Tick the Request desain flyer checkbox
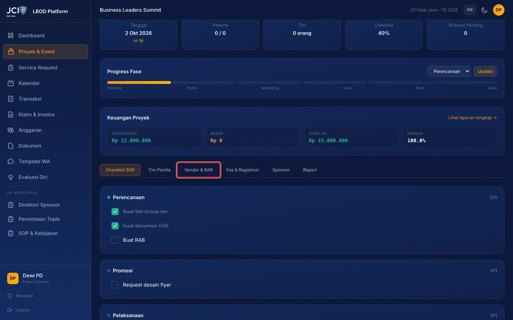The height and width of the screenshot is (320, 513). click(x=115, y=285)
